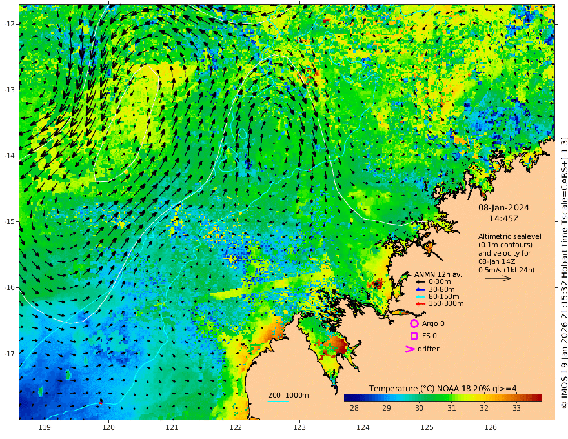Click longitude axis label 126
The image size is (568, 439).
click(491, 428)
